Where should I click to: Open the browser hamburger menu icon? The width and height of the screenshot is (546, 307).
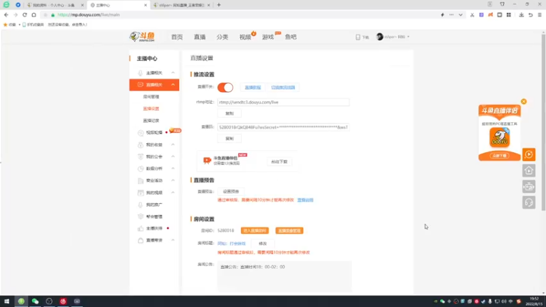click(x=539, y=15)
